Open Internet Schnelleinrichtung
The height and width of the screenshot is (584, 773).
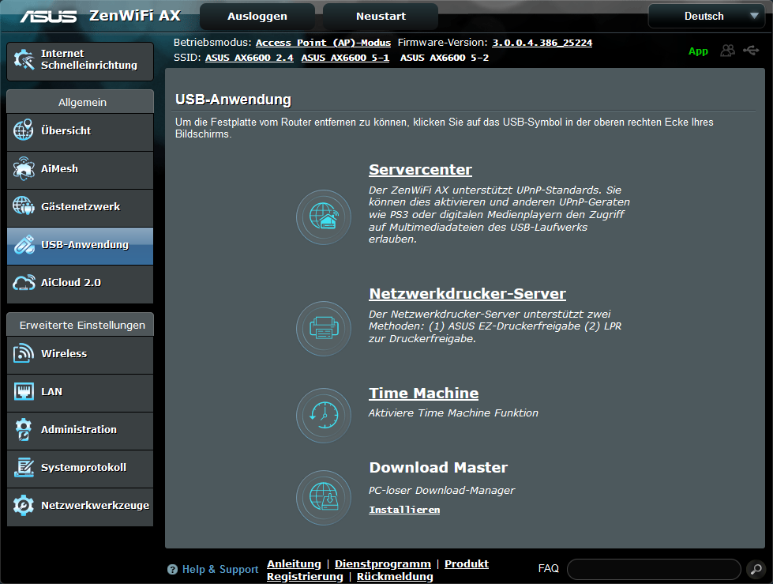click(x=80, y=61)
